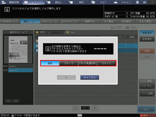
Task: Click the 部数 copies column header
Action: (132, 37)
